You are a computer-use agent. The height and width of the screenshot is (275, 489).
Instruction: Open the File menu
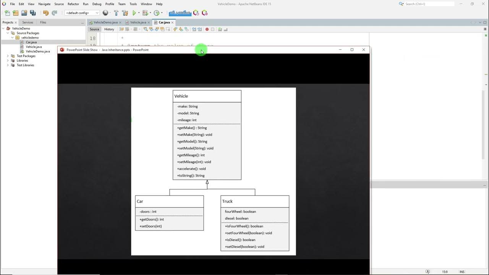tap(13, 4)
